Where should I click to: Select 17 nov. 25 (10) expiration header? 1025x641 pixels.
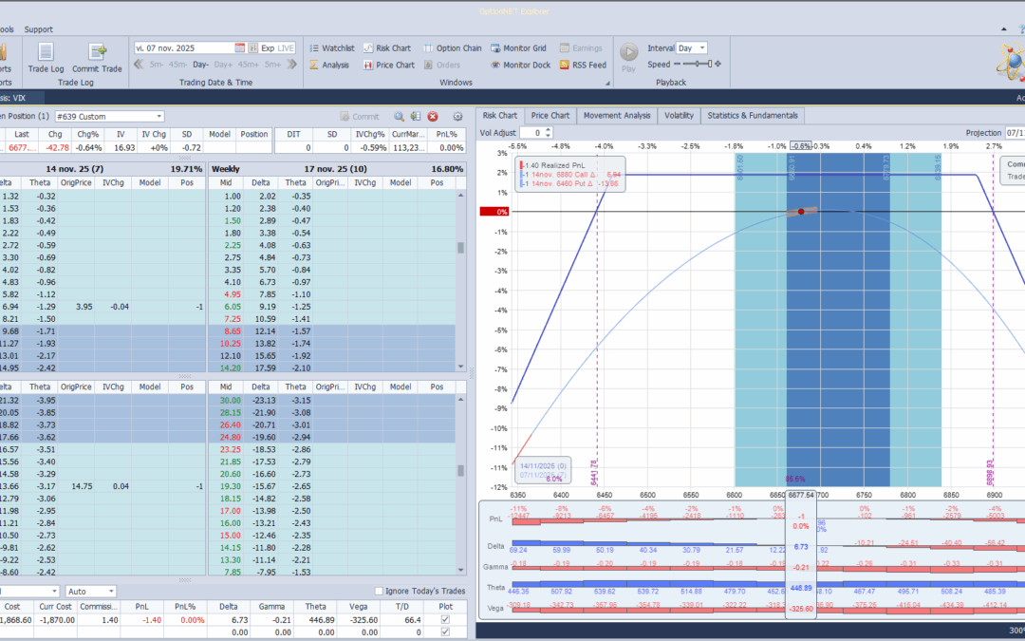[337, 169]
